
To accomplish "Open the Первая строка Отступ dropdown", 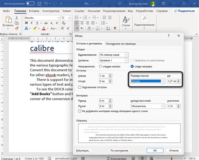I will tap(148, 81).
